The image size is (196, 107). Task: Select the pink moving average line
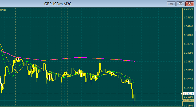(79, 57)
